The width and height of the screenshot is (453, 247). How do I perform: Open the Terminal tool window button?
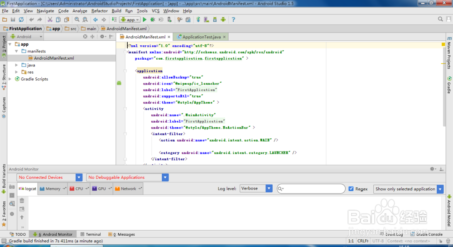(x=91, y=234)
